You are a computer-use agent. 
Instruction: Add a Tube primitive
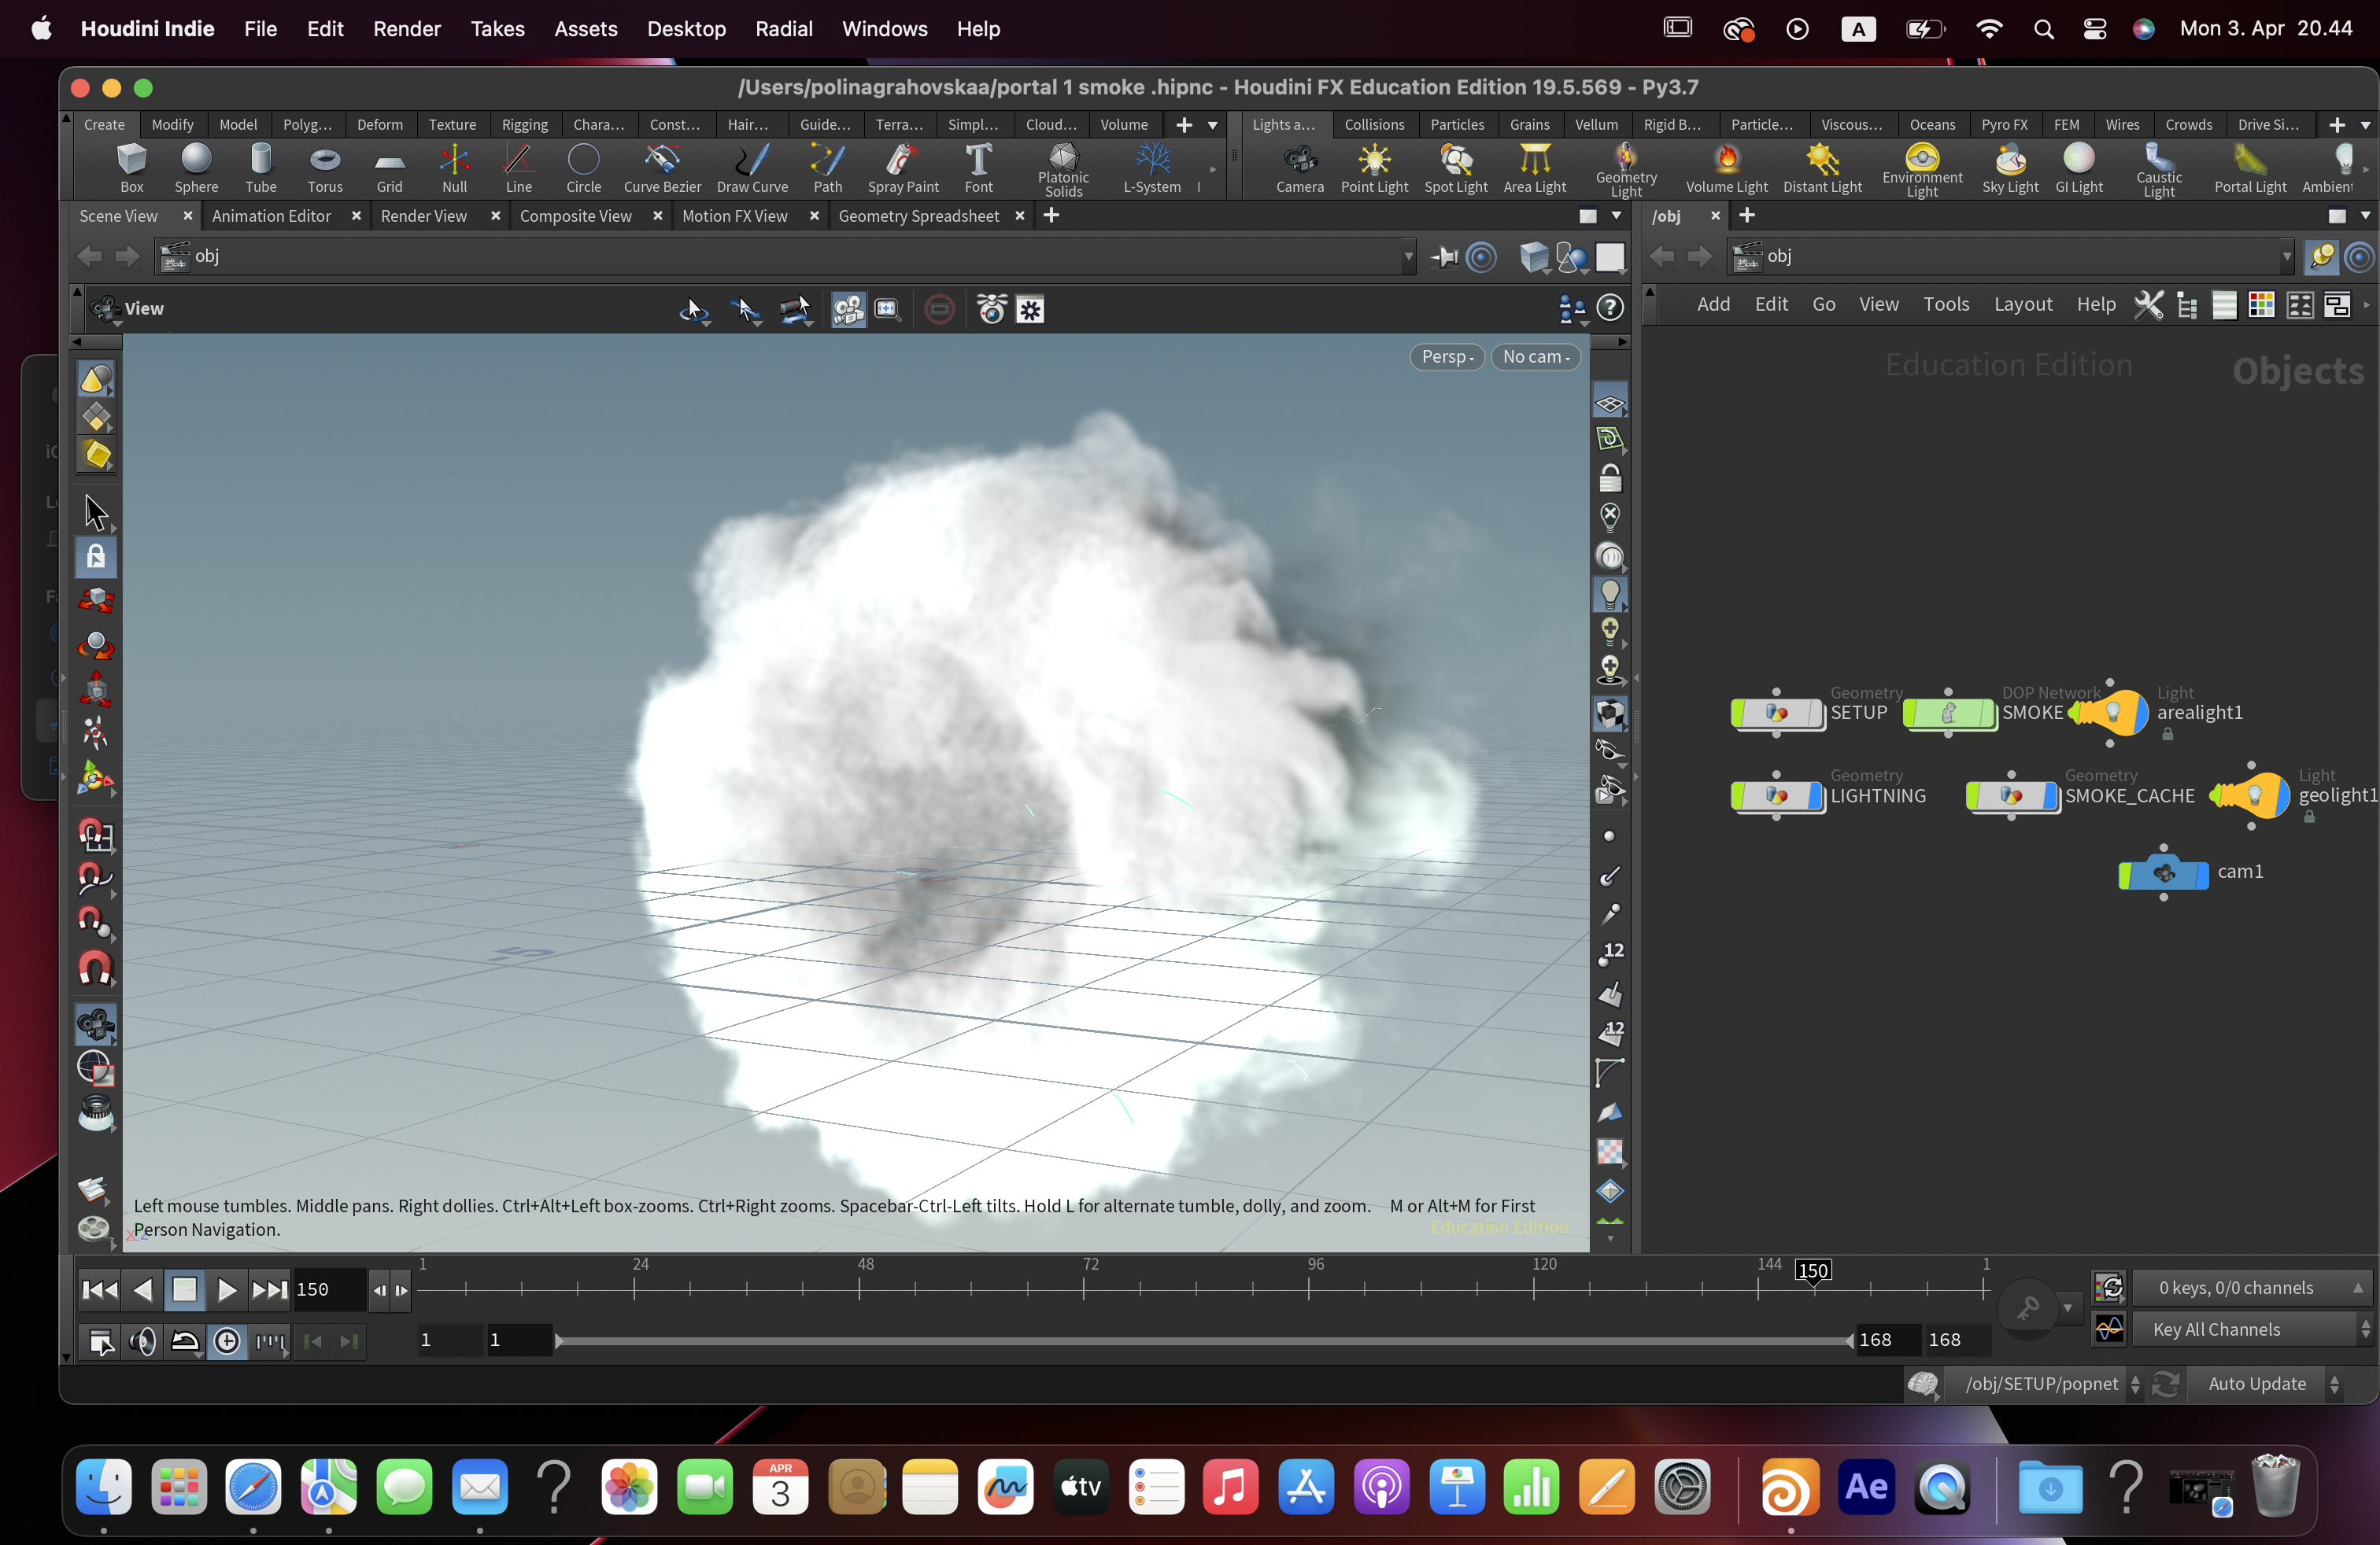pos(261,168)
